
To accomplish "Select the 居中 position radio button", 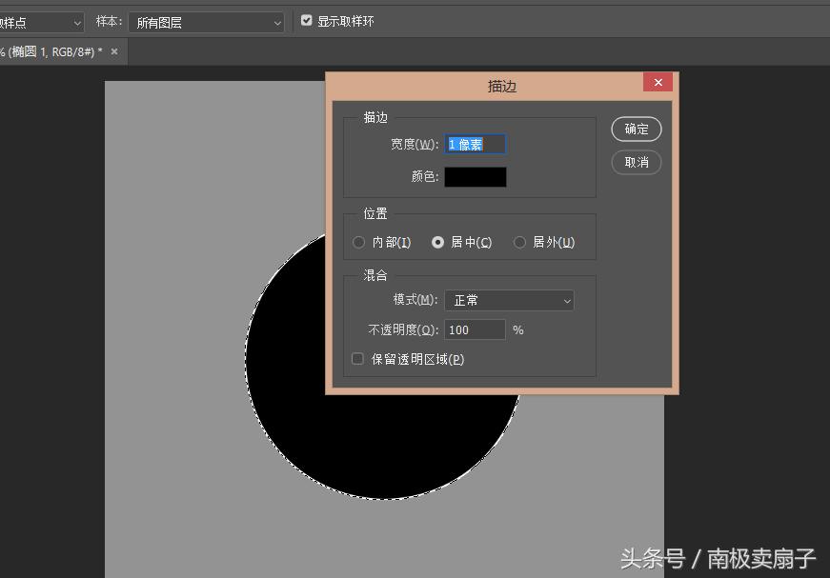I will [x=438, y=242].
